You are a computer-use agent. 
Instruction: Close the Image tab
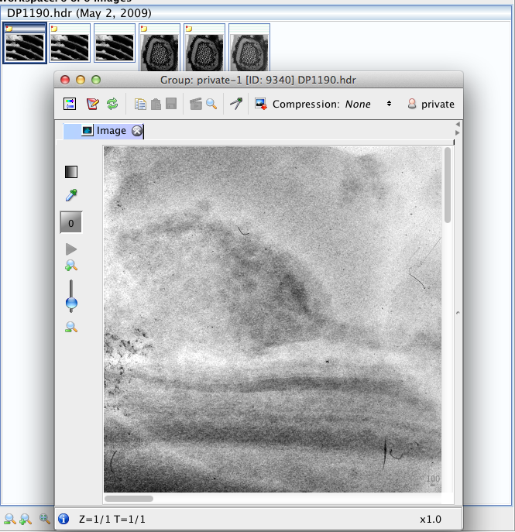click(x=137, y=131)
